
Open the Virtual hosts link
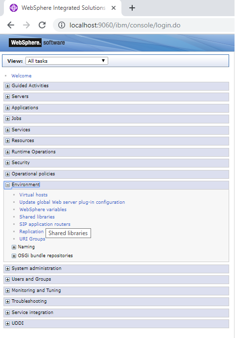pyautogui.click(x=33, y=194)
